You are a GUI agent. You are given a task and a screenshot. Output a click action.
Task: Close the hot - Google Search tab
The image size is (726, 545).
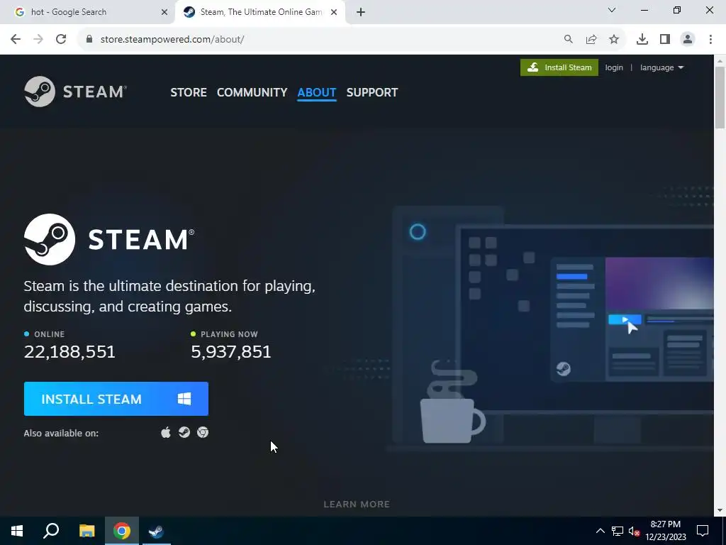(164, 12)
